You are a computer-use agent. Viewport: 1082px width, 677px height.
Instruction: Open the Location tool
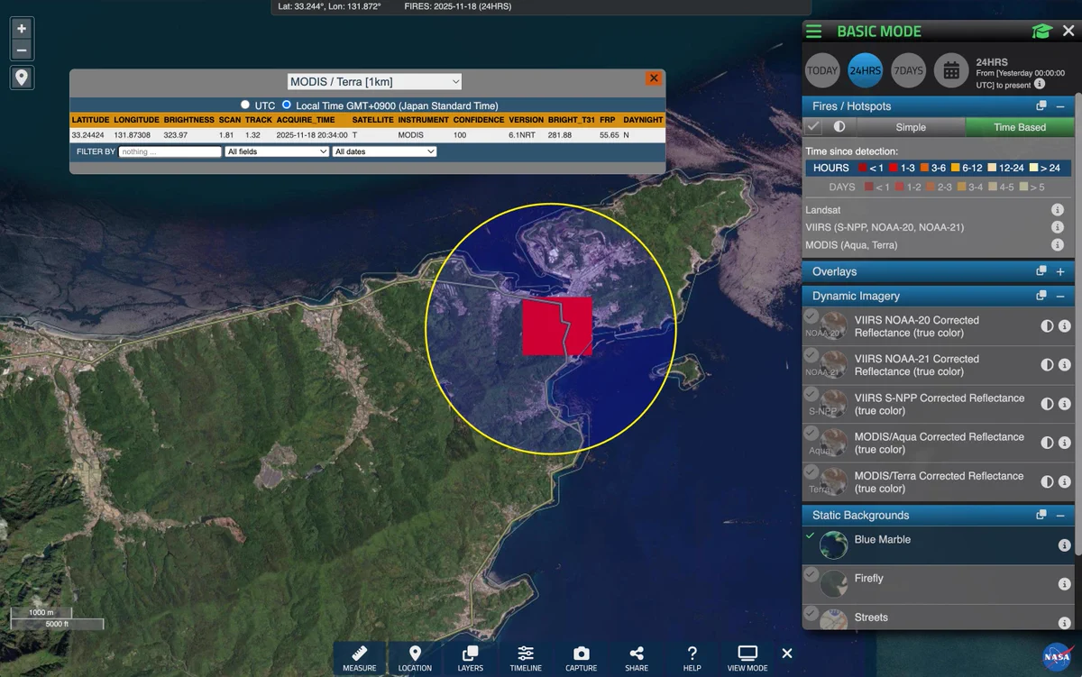(x=415, y=658)
